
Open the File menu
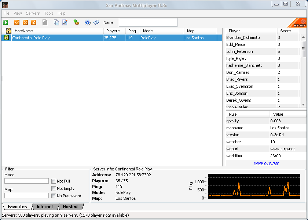click(6, 13)
